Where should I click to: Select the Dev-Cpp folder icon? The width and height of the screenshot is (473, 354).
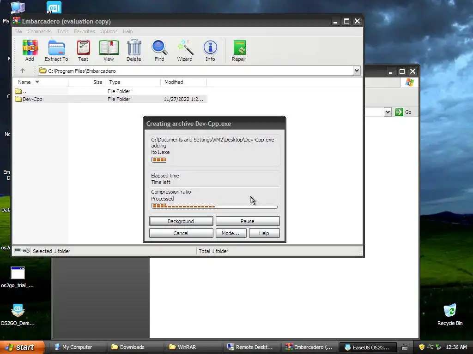[18, 99]
